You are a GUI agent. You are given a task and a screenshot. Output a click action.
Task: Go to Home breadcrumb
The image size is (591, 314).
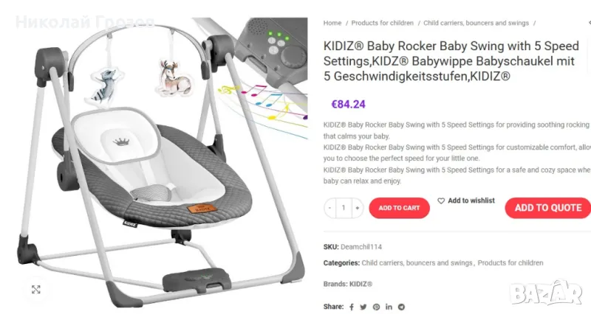[332, 24]
